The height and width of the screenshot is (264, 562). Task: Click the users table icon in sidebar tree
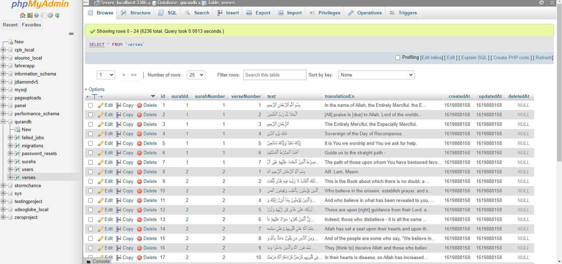click(17, 169)
